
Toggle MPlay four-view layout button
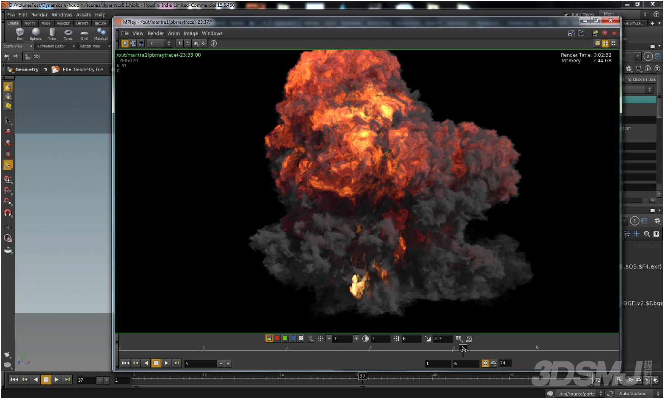coord(605,43)
